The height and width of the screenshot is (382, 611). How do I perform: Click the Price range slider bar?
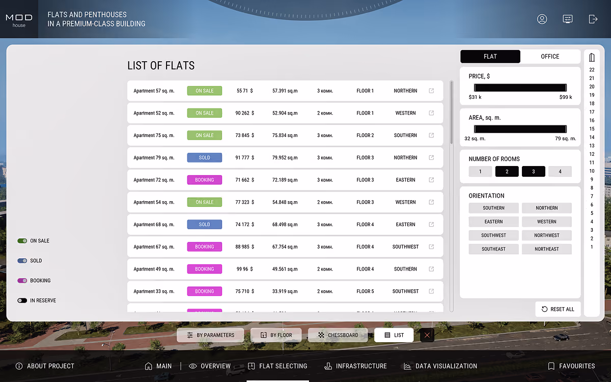point(520,88)
